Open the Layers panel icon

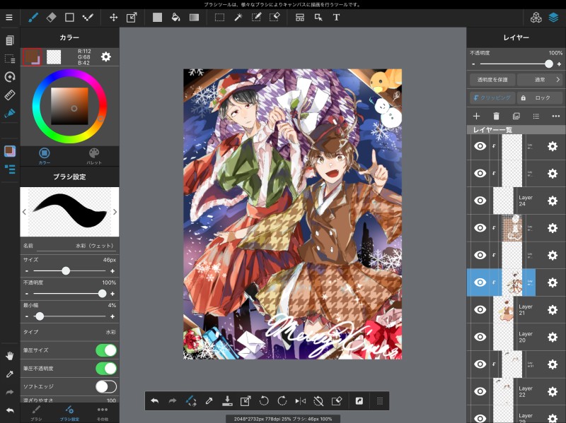pyautogui.click(x=553, y=17)
